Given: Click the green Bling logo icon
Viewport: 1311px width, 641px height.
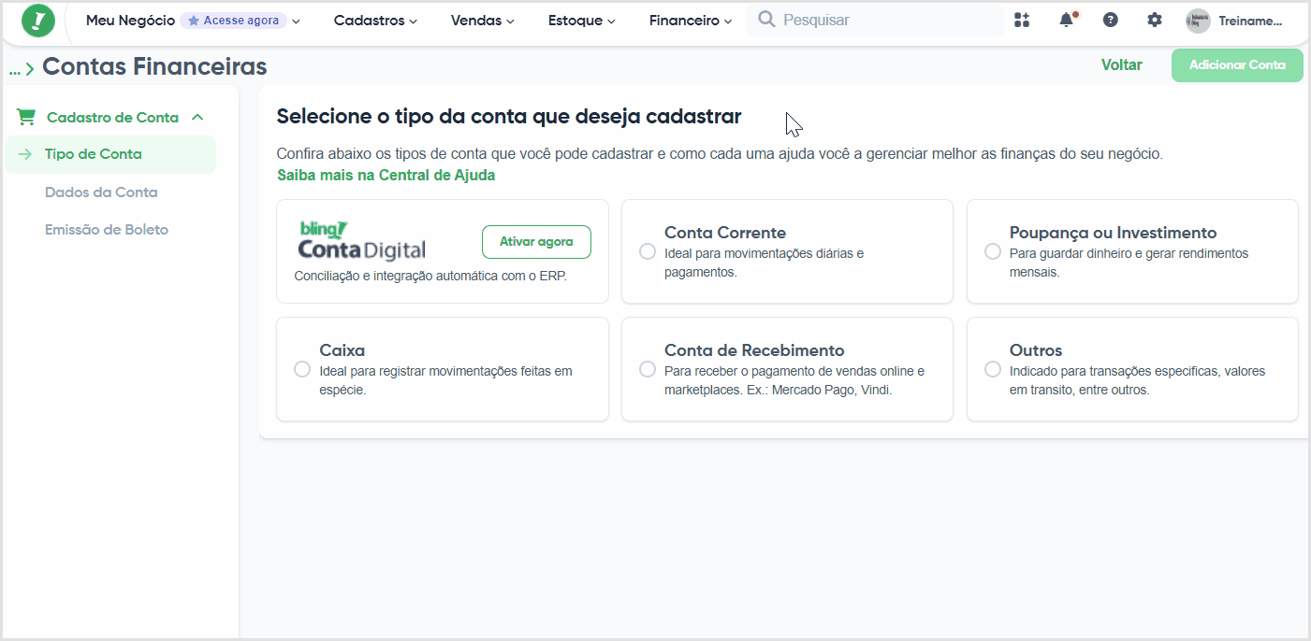Looking at the screenshot, I should (x=38, y=21).
